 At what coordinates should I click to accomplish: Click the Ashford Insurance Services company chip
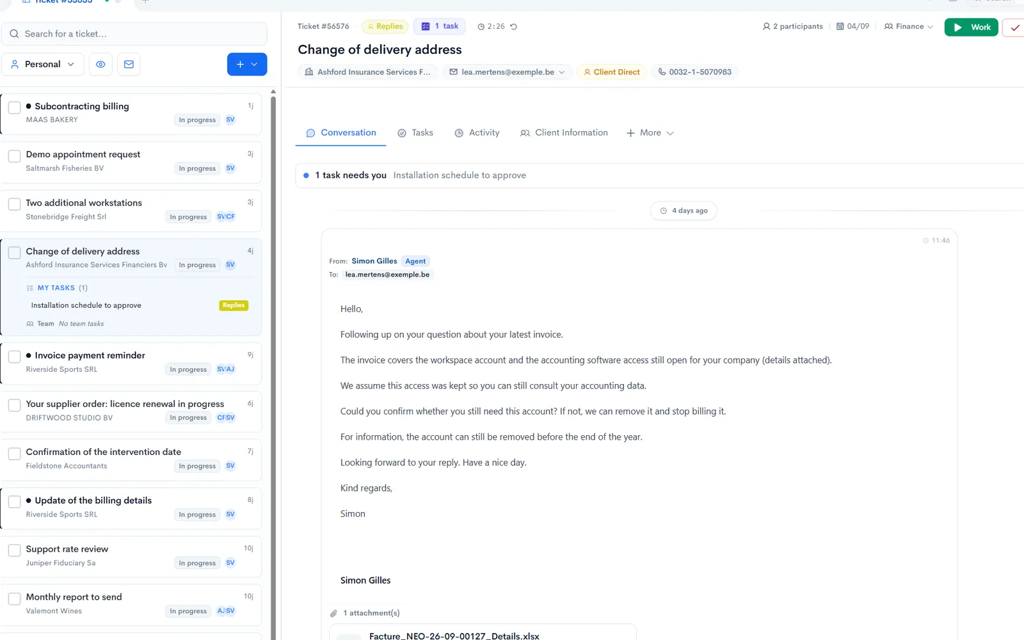(x=368, y=72)
